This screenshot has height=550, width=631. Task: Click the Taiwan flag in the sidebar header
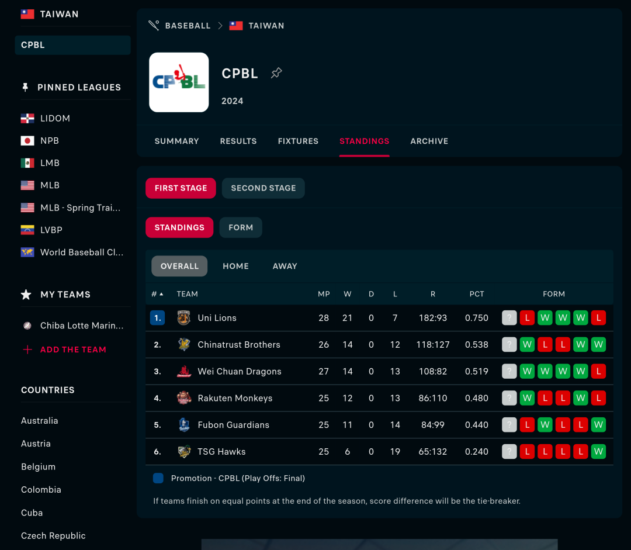pos(27,14)
